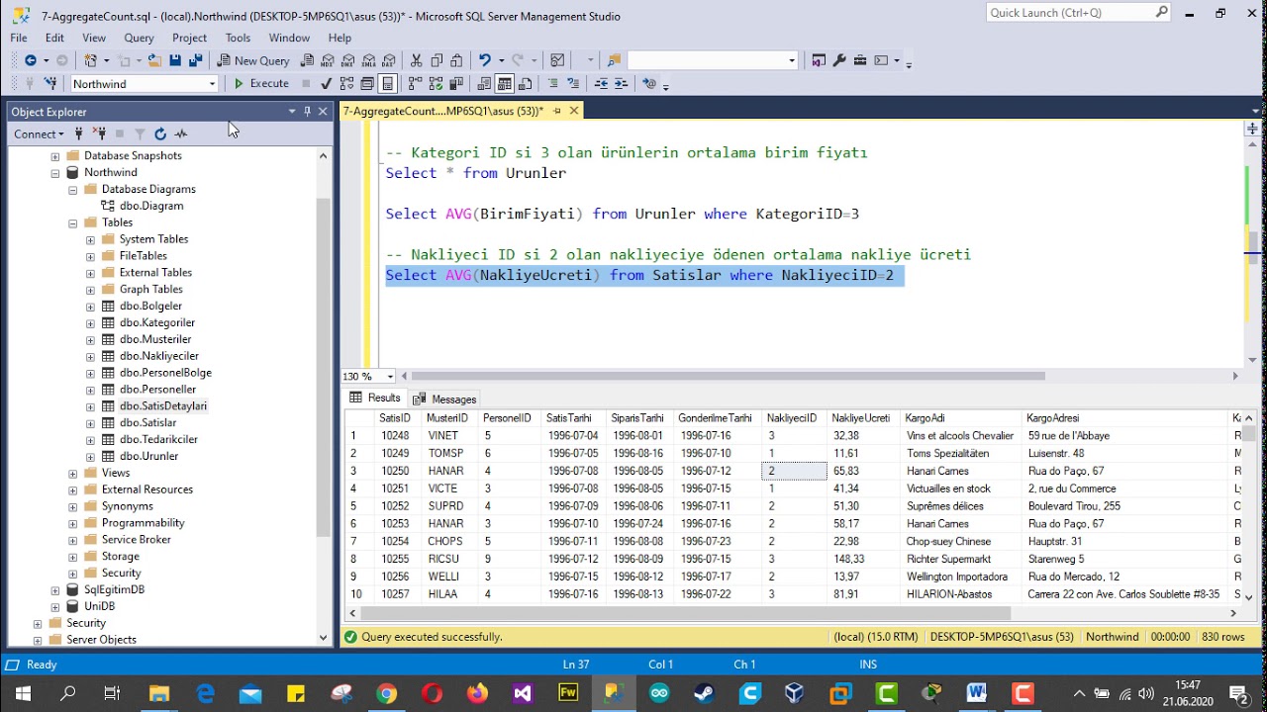Click the DAX query icon
The image size is (1267, 712).
[x=390, y=60]
